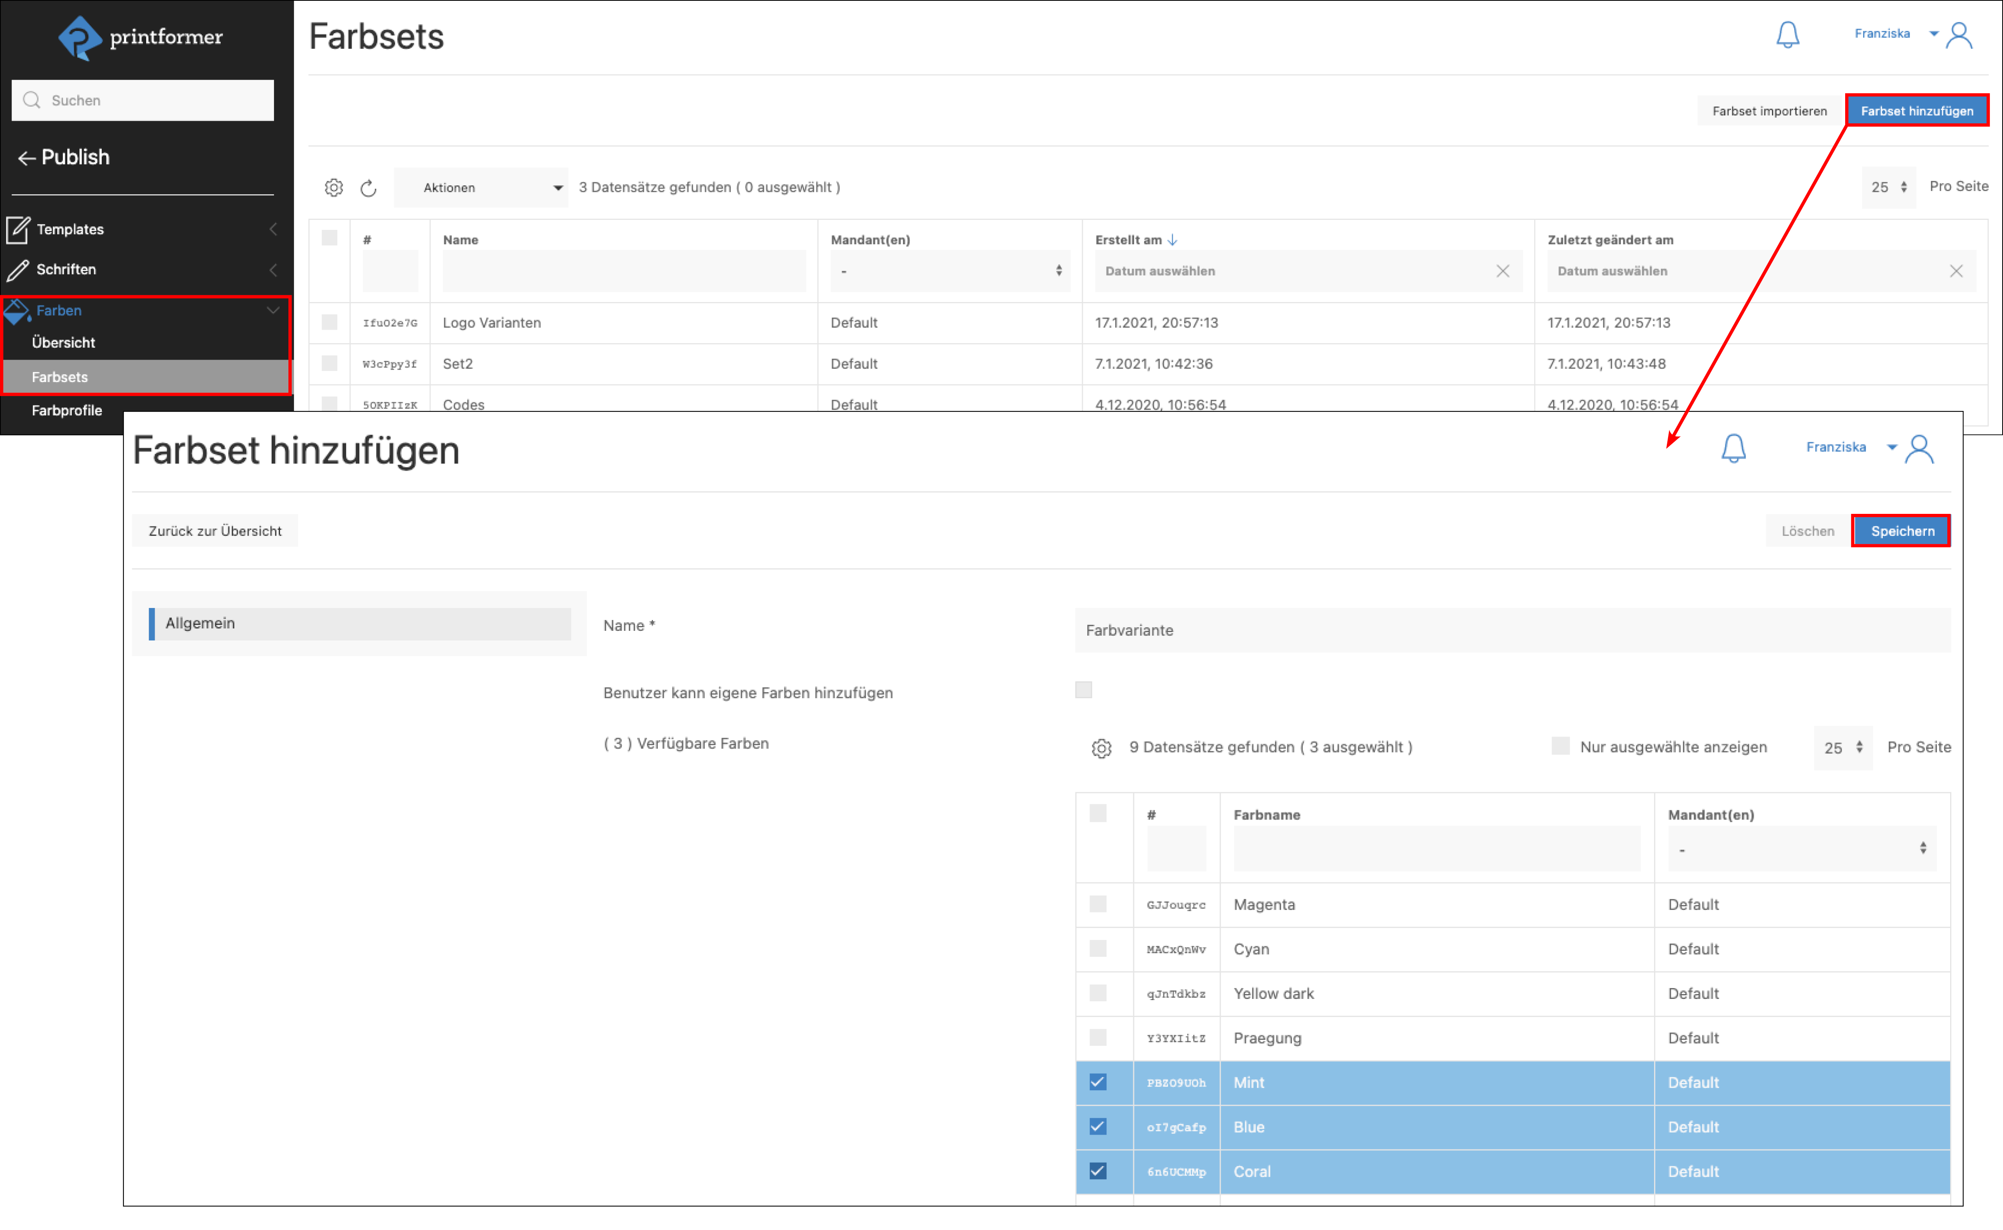Clear the Zuletzt geändert am date filter
The width and height of the screenshot is (2003, 1230).
point(1956,272)
